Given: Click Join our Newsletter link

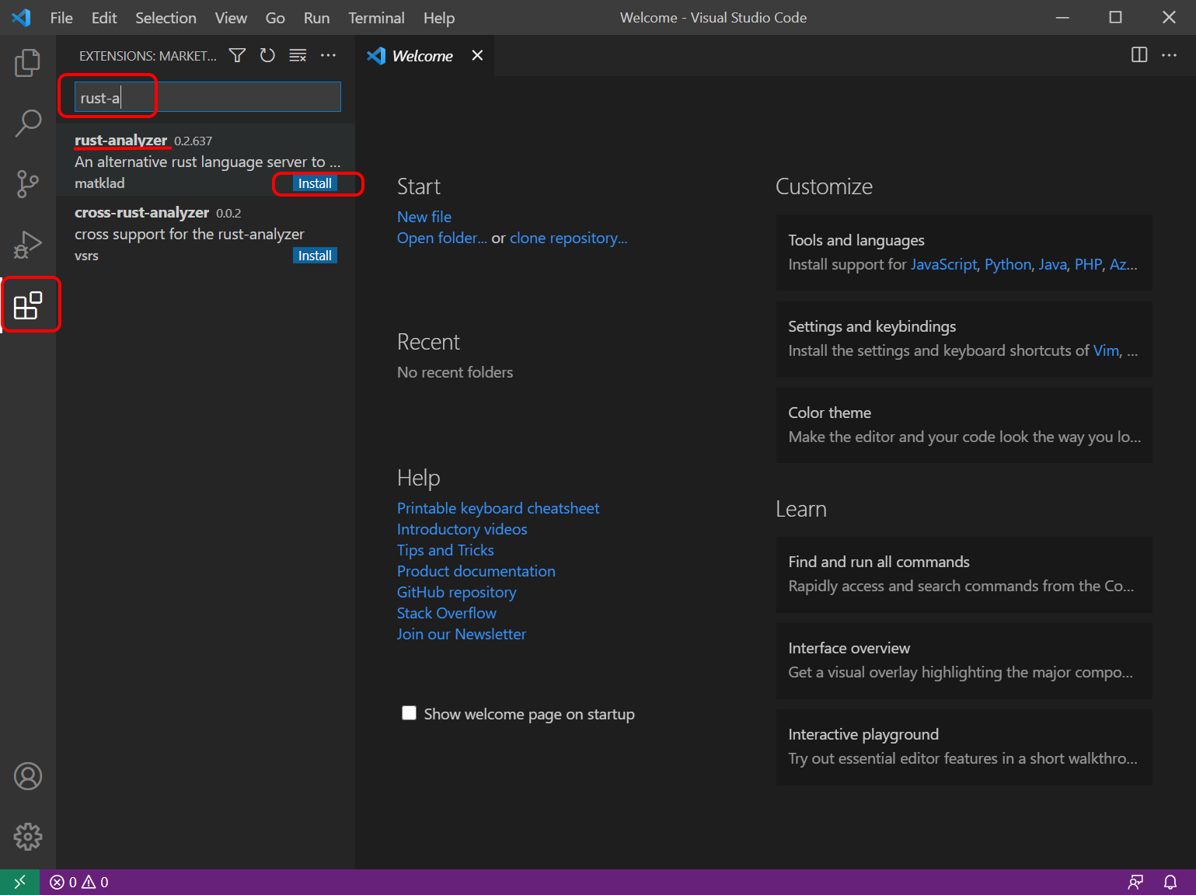Looking at the screenshot, I should [x=461, y=634].
